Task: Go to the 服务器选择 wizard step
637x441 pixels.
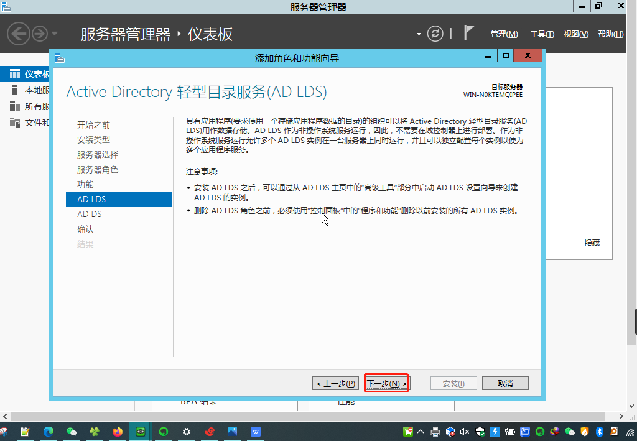Action: tap(98, 155)
